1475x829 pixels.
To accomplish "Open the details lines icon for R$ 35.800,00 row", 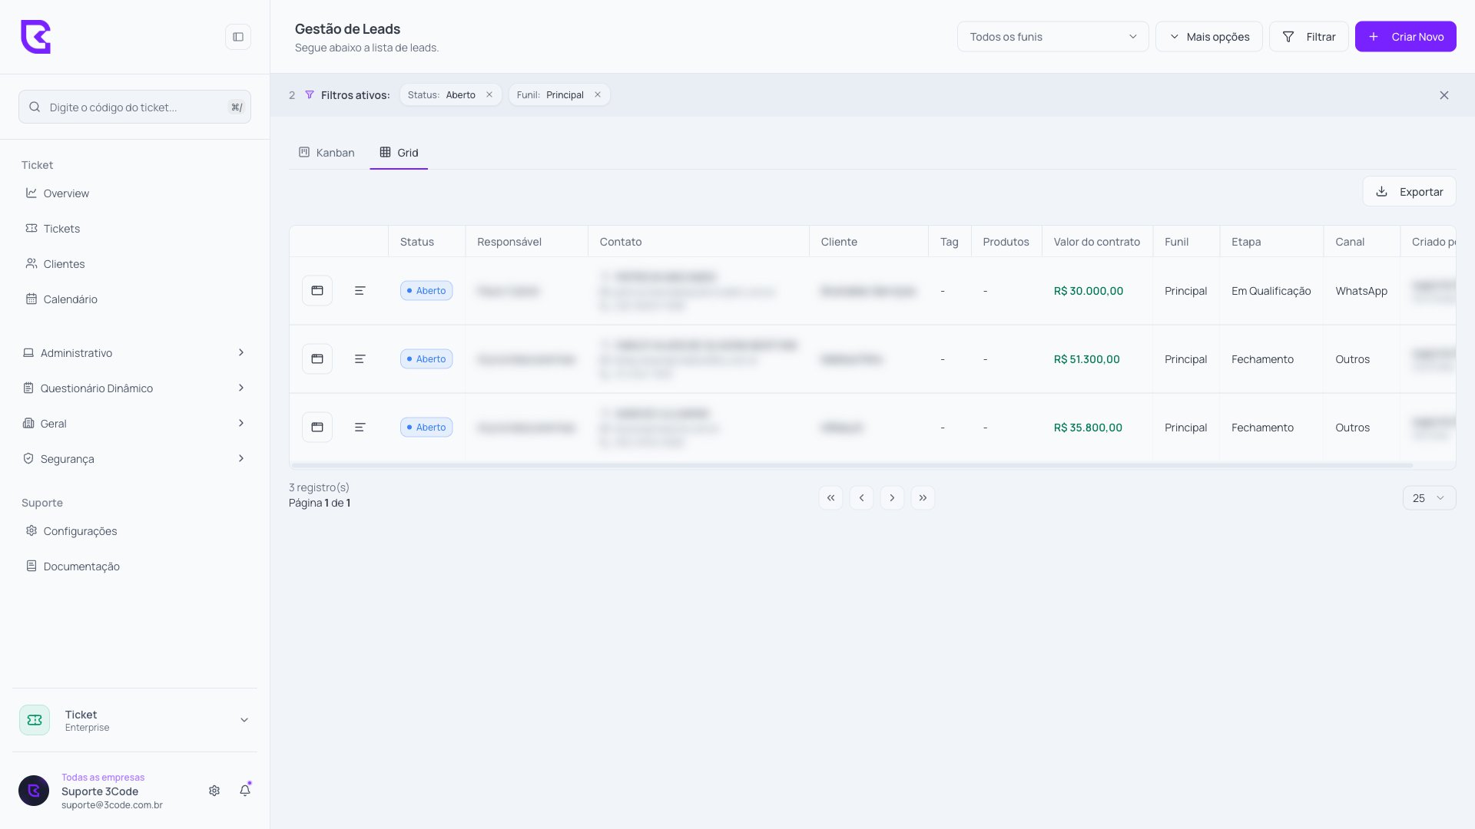I will 360,428.
